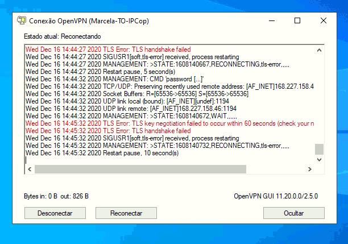Close the Conexão OpenVPN window
This screenshot has width=348, height=244.
[x=323, y=20]
